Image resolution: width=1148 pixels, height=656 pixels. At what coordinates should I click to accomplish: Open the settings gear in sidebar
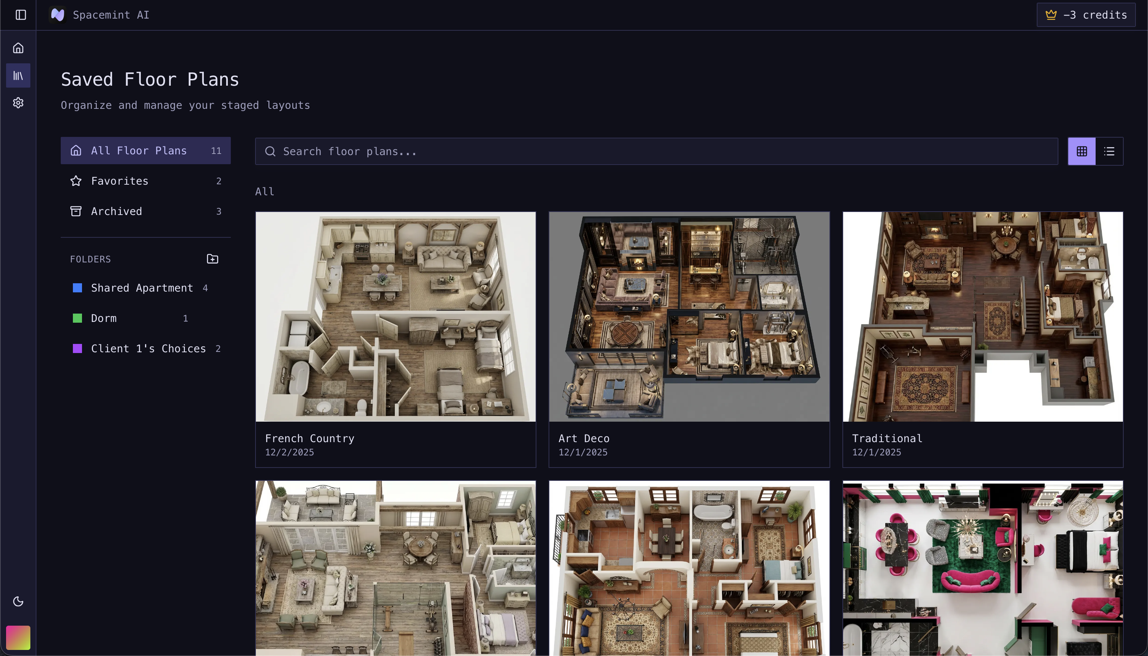click(18, 103)
